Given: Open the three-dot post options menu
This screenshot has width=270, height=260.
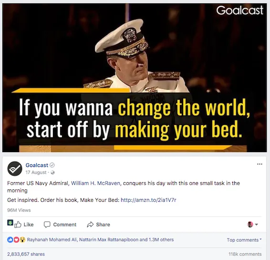Looking at the screenshot, I should 260,164.
